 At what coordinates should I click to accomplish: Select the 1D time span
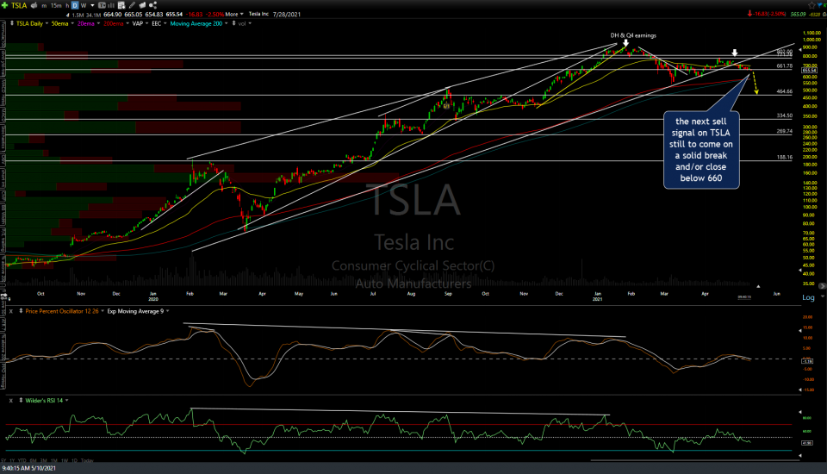(75, 461)
